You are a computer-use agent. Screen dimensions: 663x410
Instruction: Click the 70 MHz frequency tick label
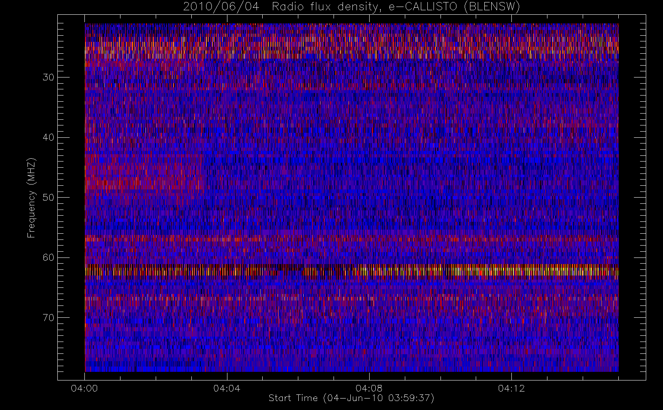(48, 318)
